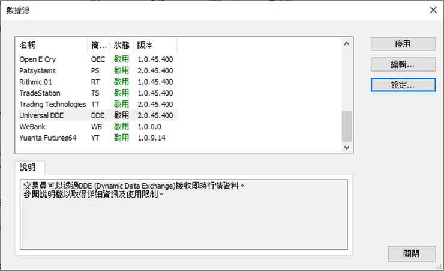444x271 pixels.
Task: Click the 關閉 button
Action: [412, 254]
